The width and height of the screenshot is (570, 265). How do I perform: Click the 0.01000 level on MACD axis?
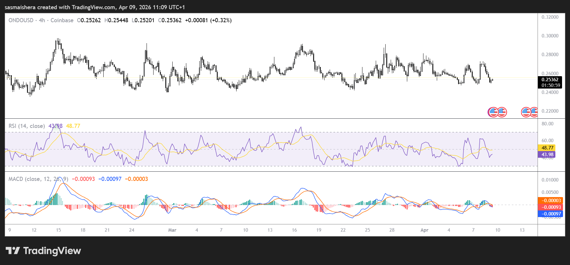coord(550,180)
